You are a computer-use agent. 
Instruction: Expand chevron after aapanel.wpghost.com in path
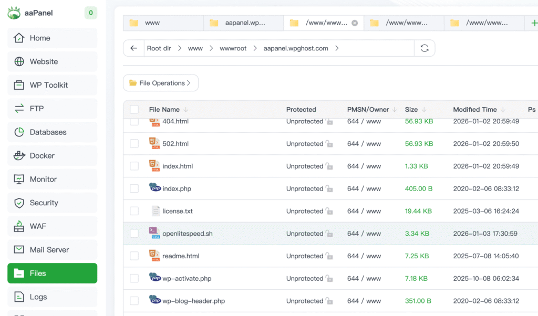pyautogui.click(x=337, y=48)
